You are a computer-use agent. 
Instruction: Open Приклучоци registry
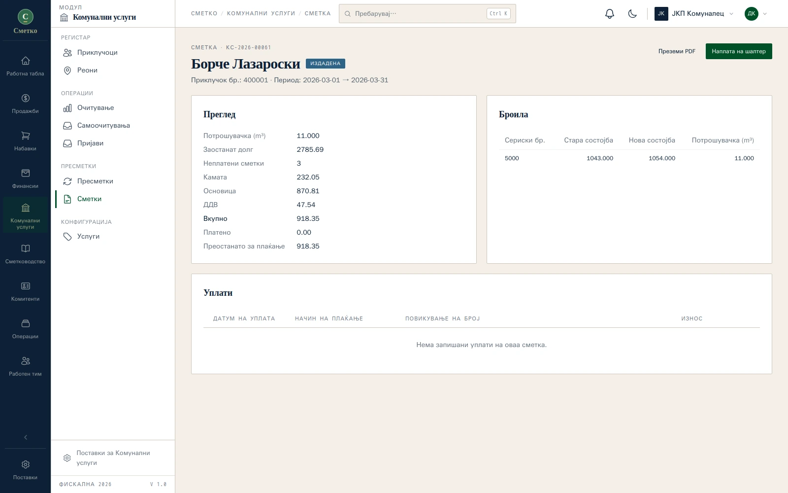113,52
